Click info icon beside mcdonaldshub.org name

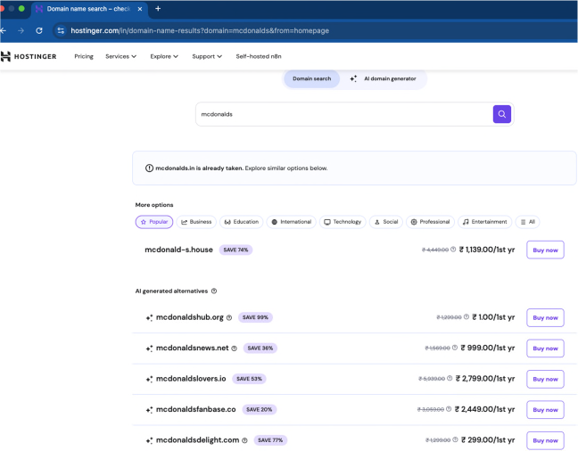(229, 317)
